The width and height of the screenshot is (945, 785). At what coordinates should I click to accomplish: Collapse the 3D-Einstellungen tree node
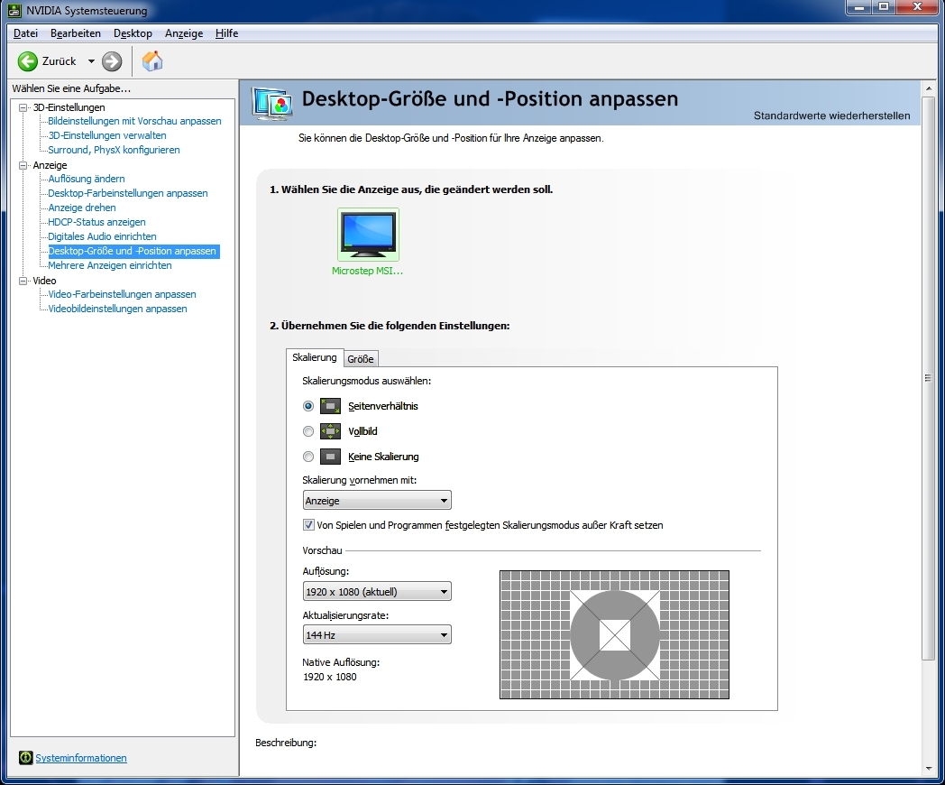coord(23,107)
